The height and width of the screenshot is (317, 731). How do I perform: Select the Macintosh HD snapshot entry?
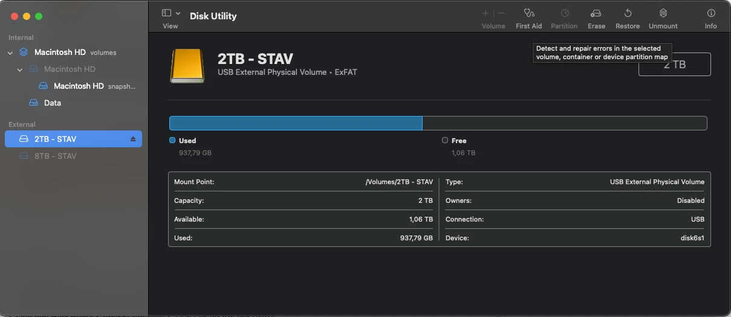79,86
